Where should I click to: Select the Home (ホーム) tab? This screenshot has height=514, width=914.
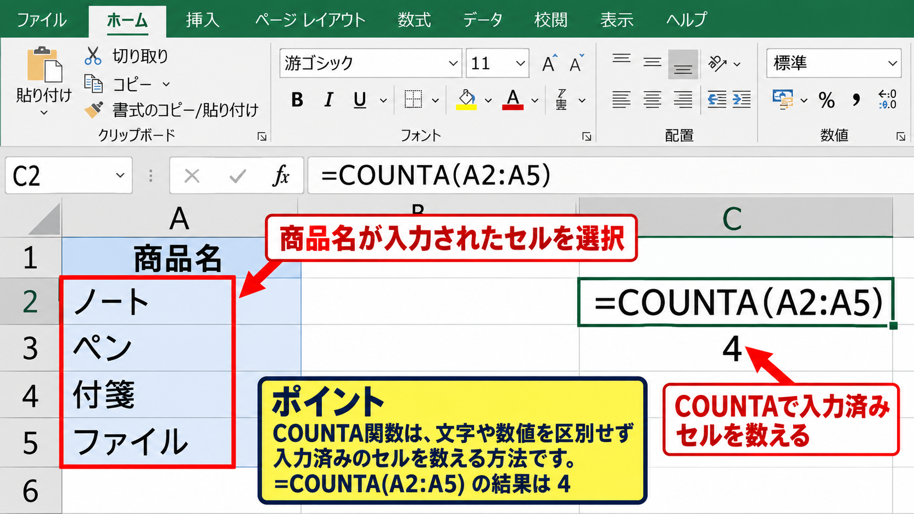tap(127, 21)
